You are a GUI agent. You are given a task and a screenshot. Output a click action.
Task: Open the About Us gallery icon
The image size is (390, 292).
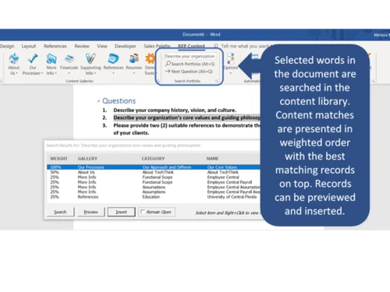coord(14,58)
